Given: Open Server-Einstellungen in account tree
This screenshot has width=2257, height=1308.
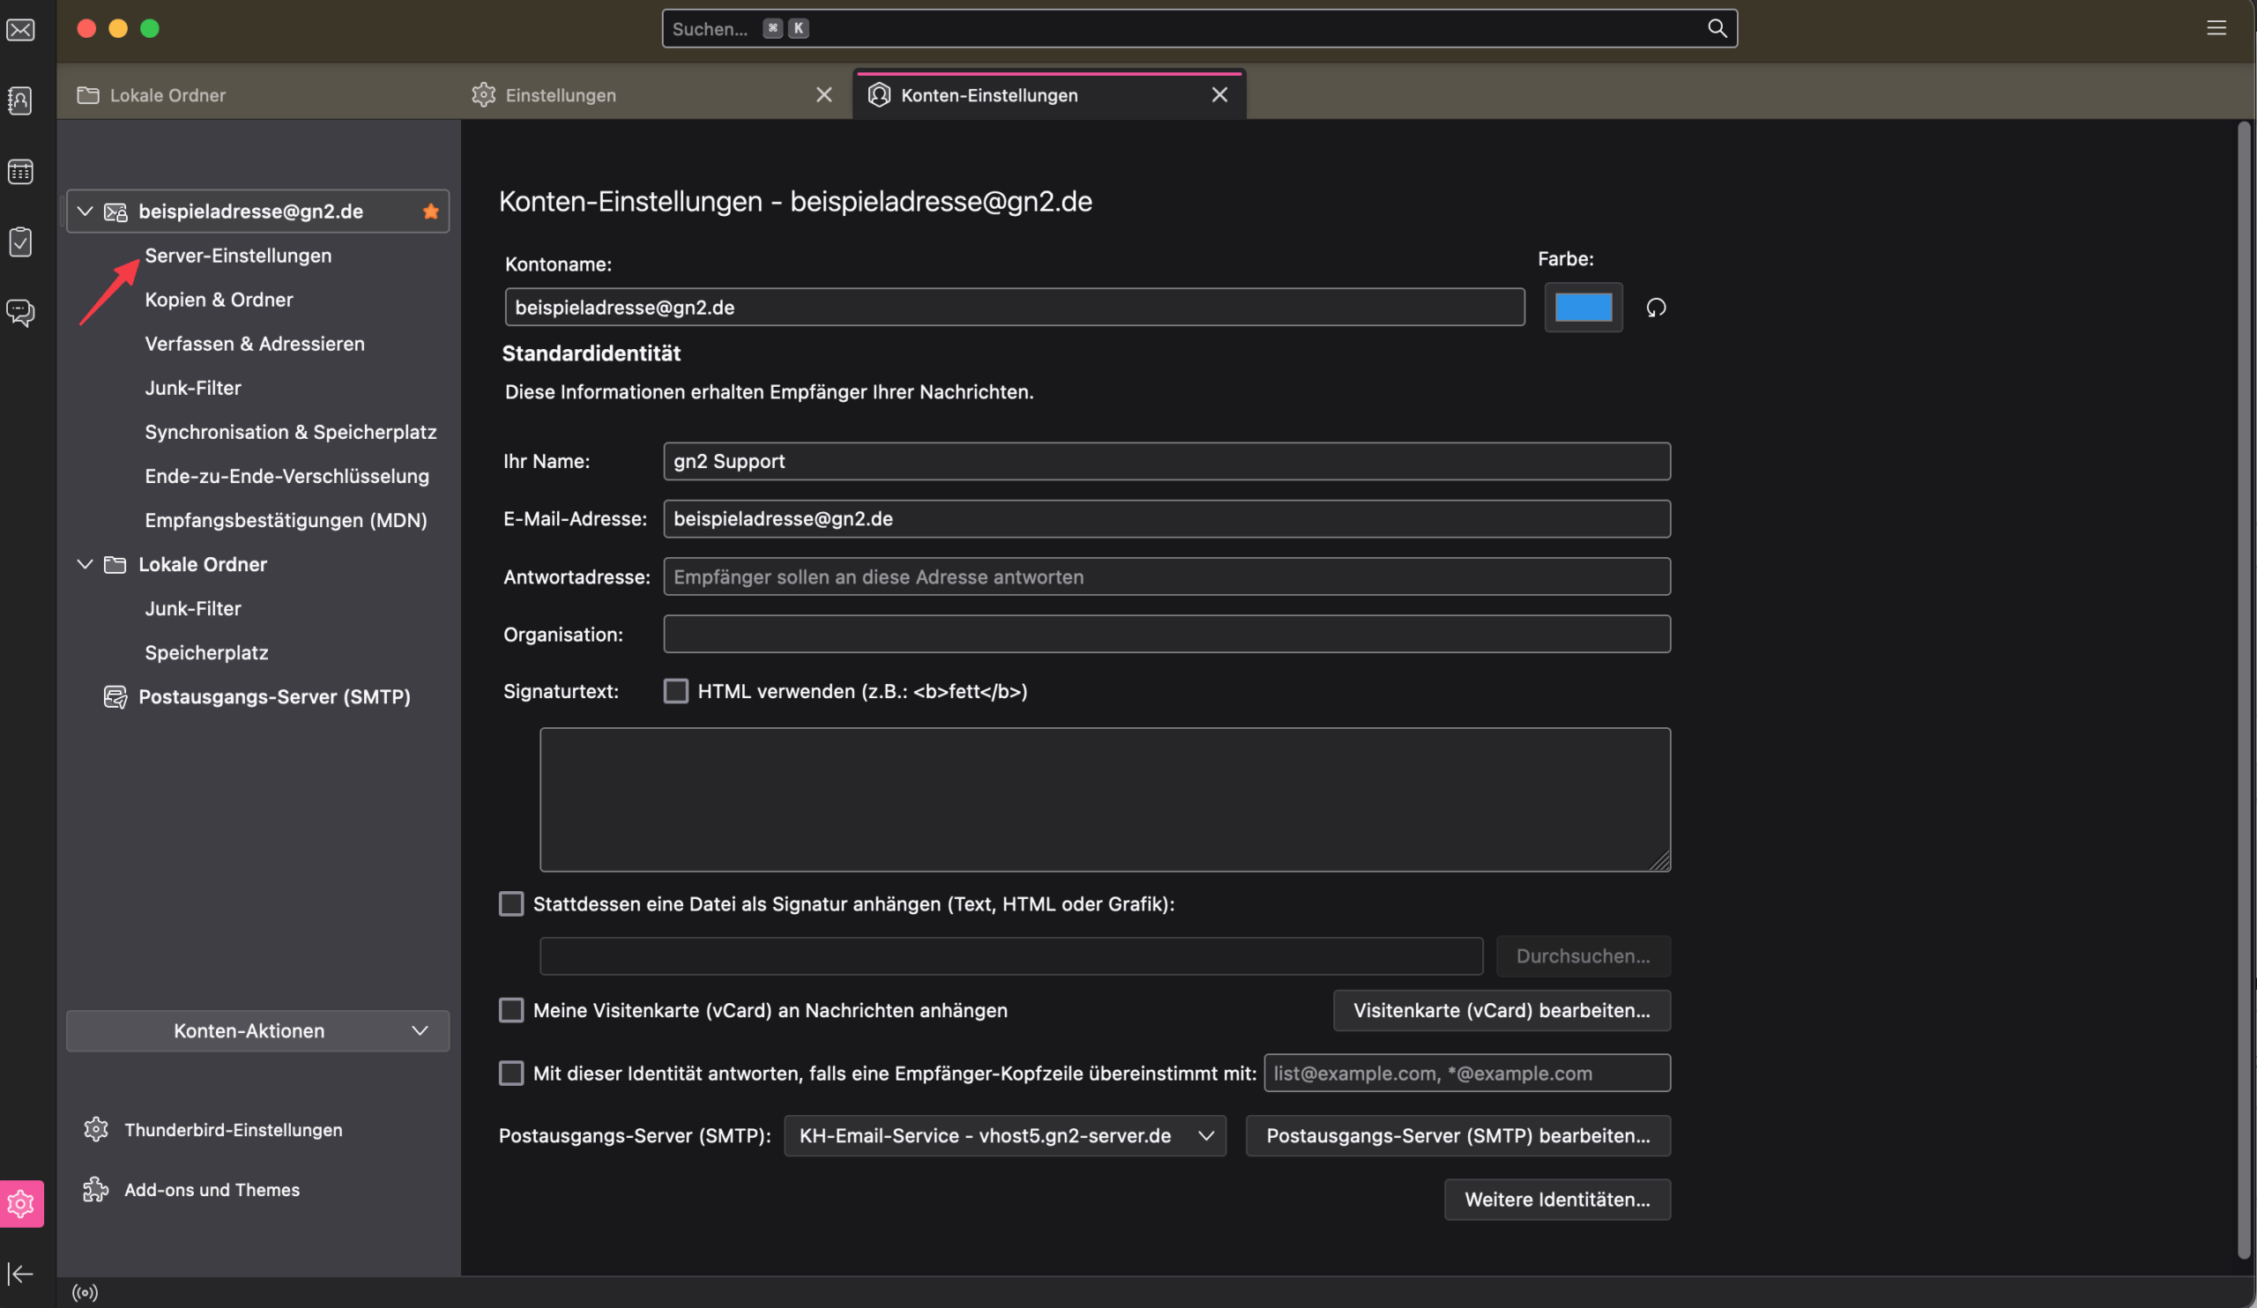Looking at the screenshot, I should [238, 256].
